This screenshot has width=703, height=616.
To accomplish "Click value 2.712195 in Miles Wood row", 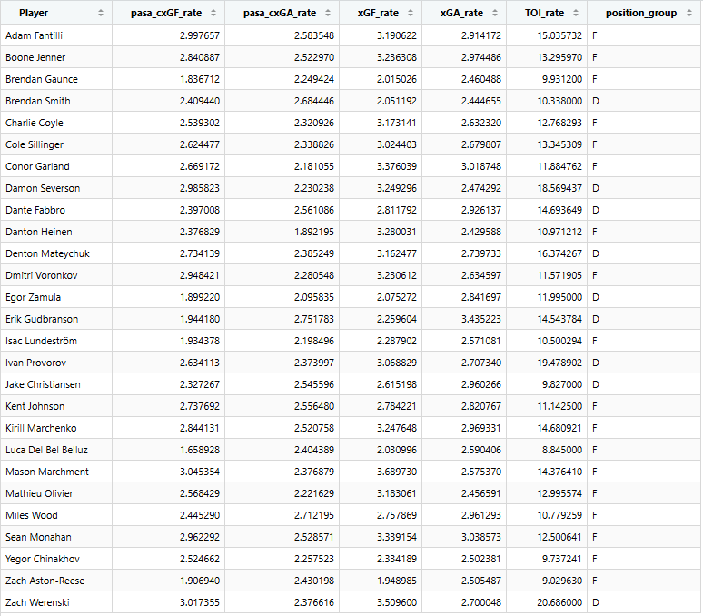I will pos(314,515).
